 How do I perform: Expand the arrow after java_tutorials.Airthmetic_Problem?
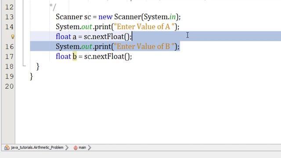[x=67, y=147]
